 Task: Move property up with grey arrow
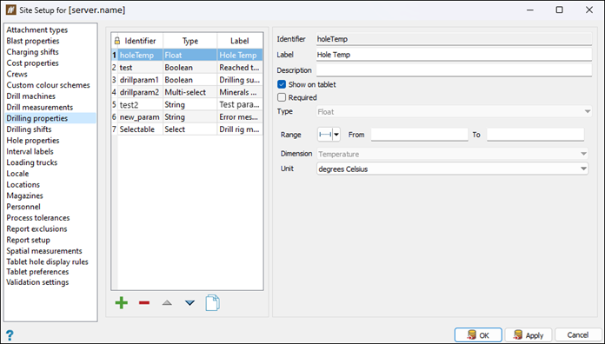click(167, 302)
